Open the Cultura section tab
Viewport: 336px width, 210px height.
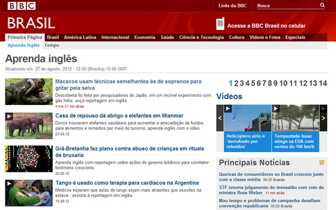(237, 37)
